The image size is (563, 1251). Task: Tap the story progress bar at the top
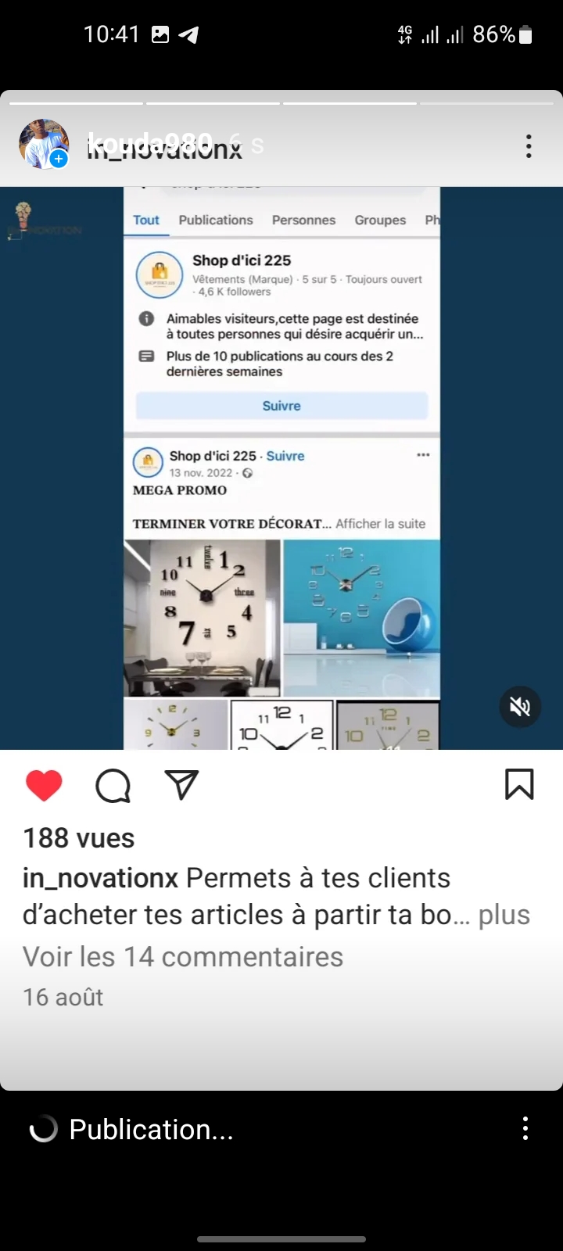coord(281,102)
